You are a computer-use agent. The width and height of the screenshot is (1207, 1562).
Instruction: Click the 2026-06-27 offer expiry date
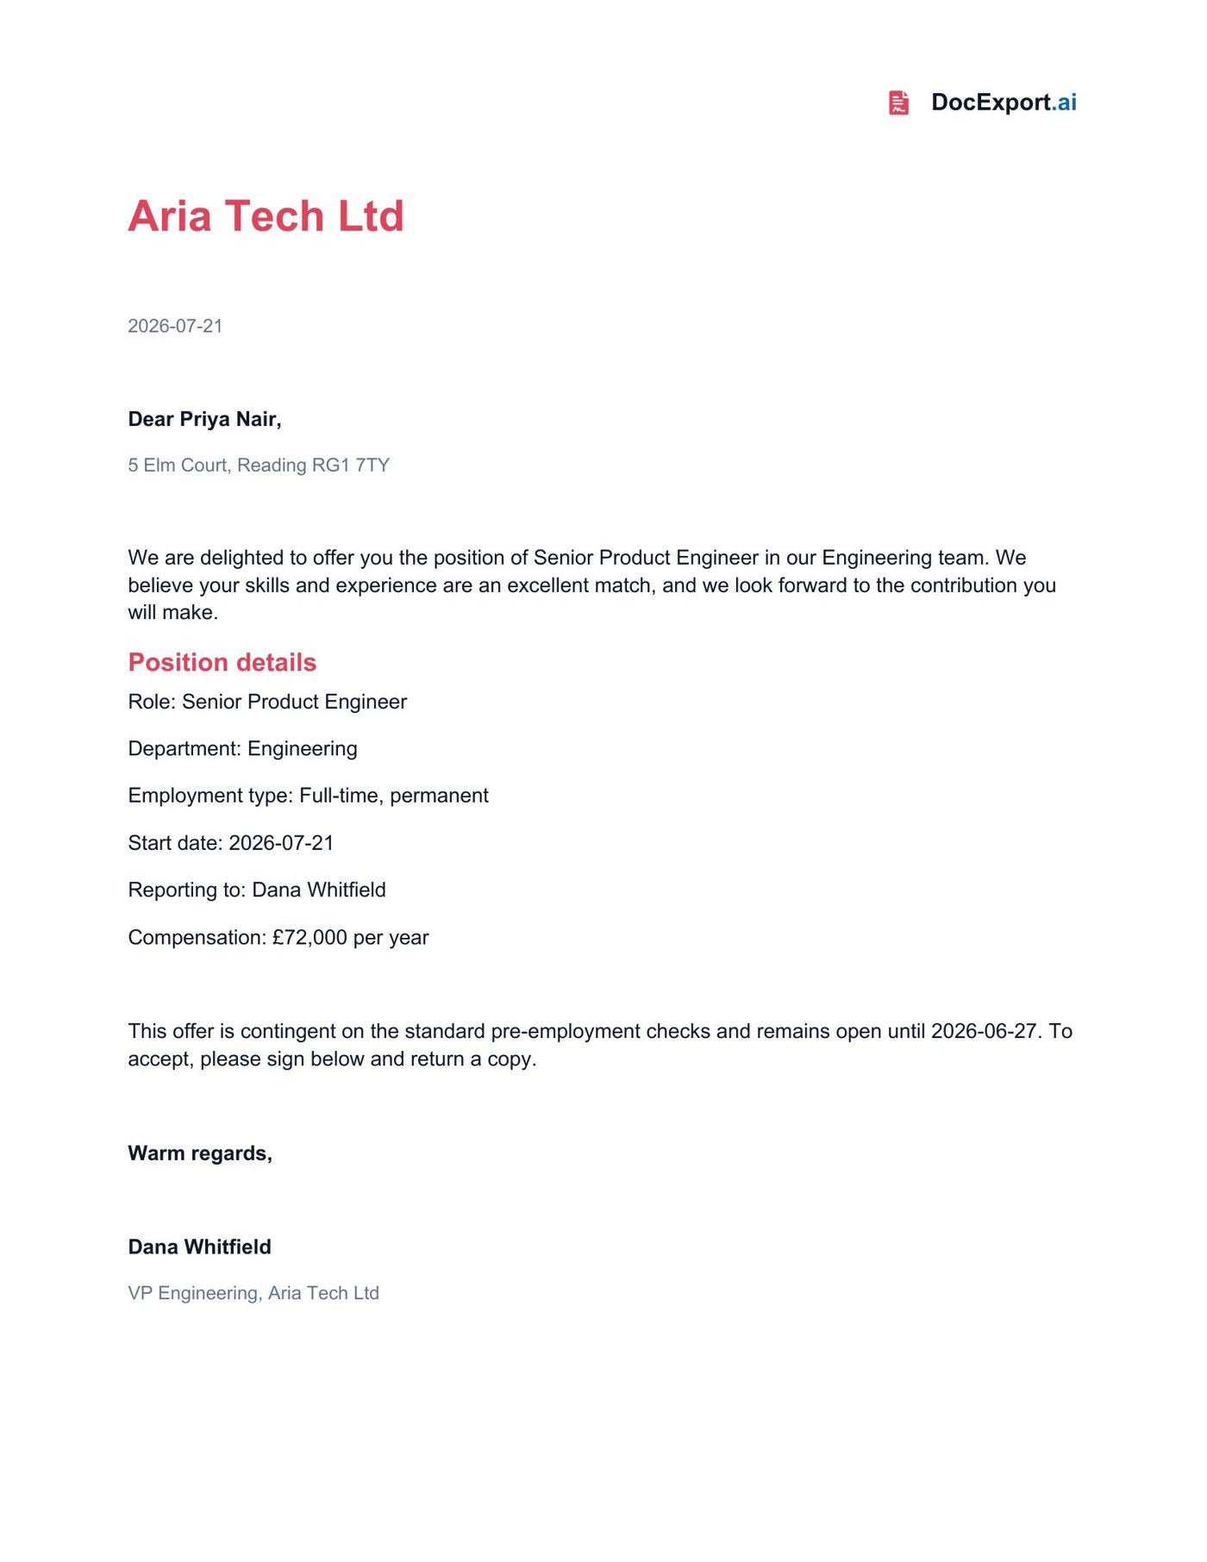tap(985, 1031)
